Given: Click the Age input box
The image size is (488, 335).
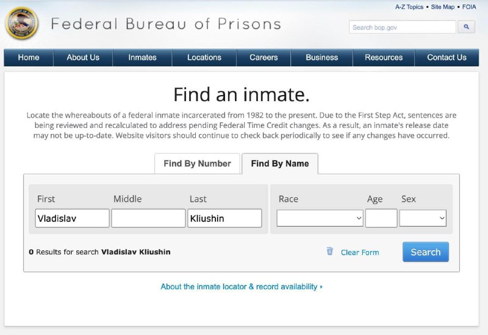Looking at the screenshot, I should (x=381, y=218).
